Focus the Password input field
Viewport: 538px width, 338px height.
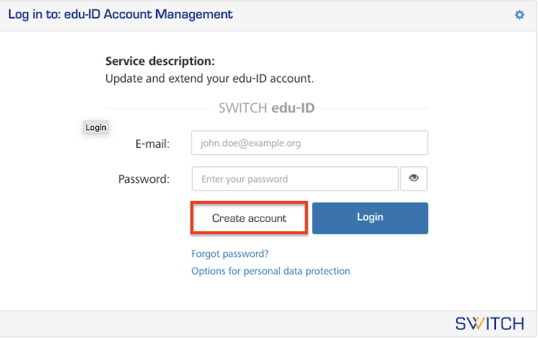295,179
